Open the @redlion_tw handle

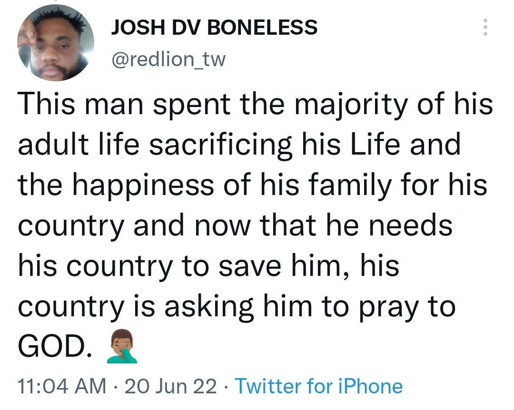[168, 59]
